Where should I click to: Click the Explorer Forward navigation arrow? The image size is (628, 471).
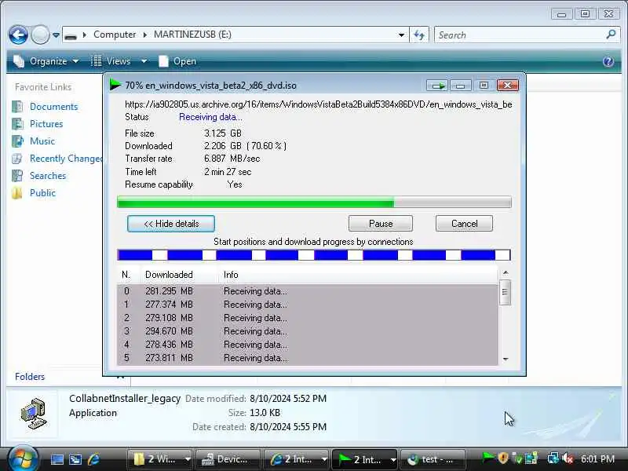pos(40,35)
